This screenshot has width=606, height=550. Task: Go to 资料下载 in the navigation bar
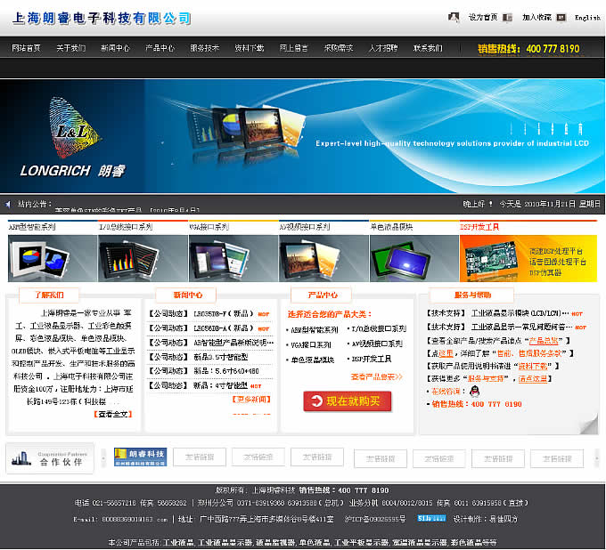click(x=250, y=48)
